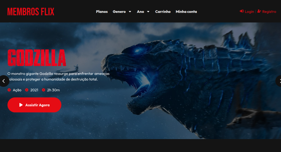This screenshot has height=152, width=281.
Task: Click the 2021 year label
Action: (34, 90)
